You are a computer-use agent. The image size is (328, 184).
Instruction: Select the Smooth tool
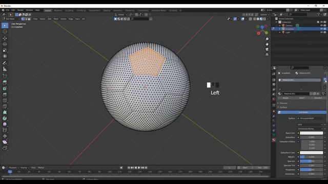pos(5,124)
